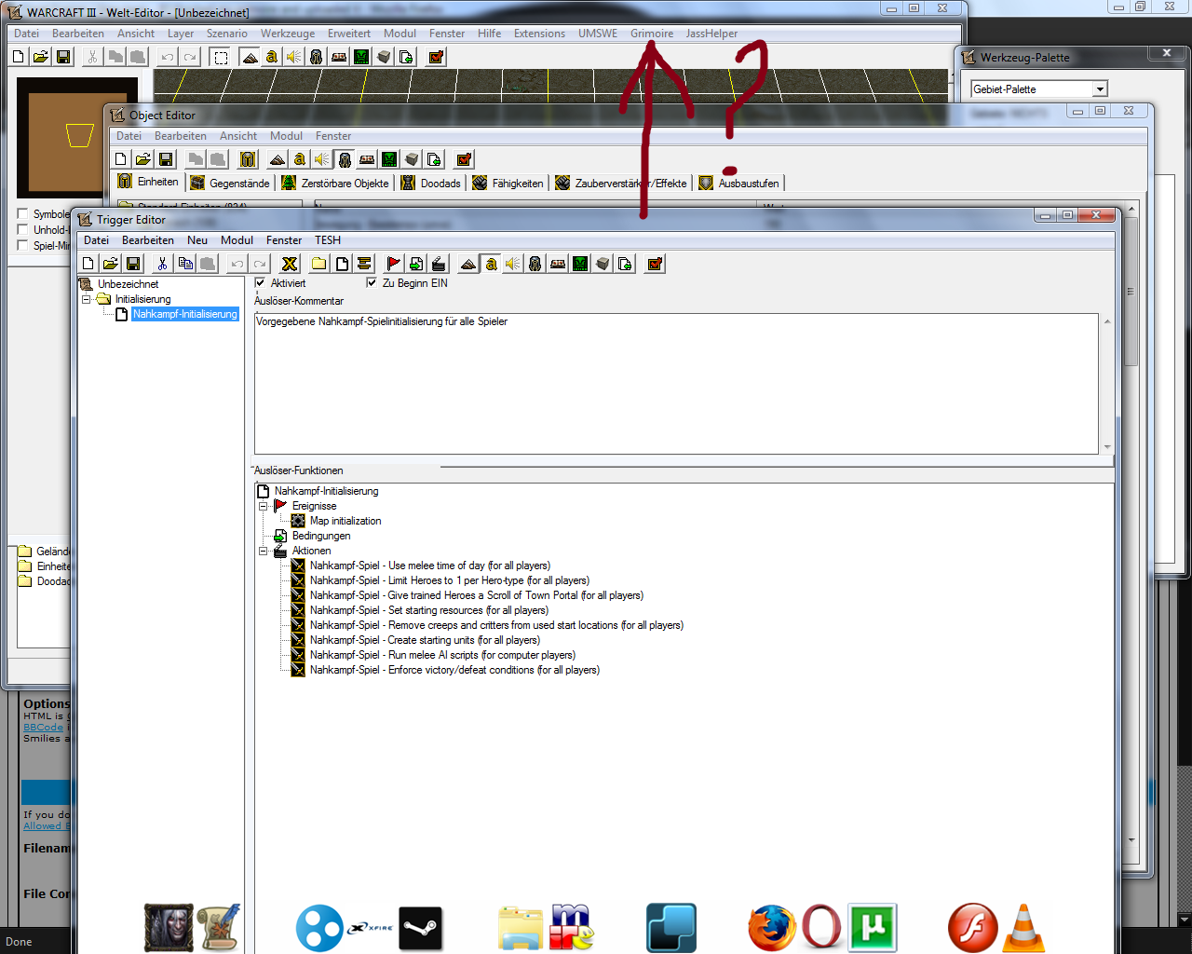This screenshot has width=1192, height=954.
Task: Switch to the Fähigkeiten tab
Action: 508,183
